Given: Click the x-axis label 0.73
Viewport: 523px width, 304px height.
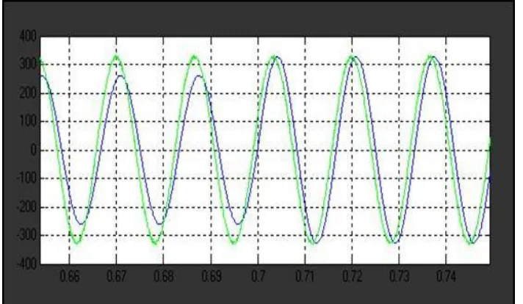Looking at the screenshot, I should [x=399, y=276].
